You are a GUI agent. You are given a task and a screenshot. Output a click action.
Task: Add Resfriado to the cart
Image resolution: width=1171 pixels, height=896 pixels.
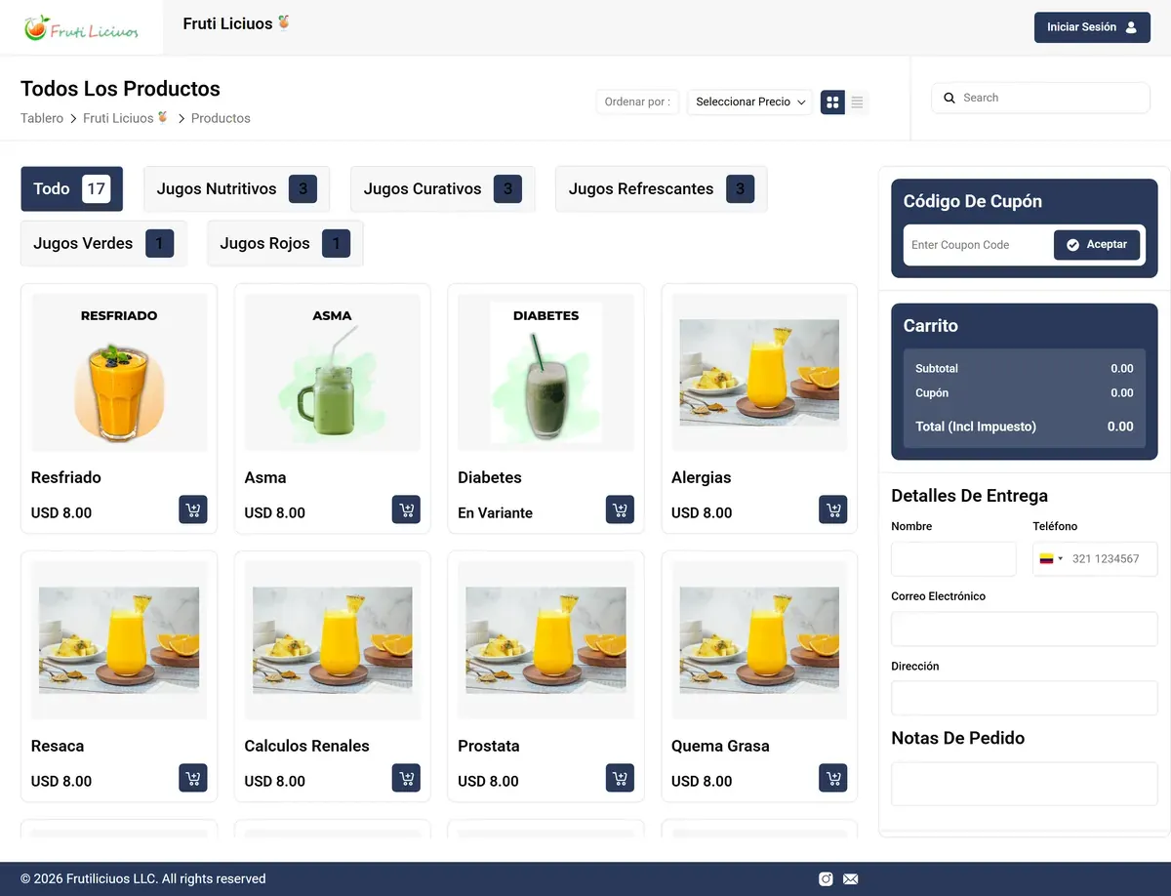[193, 509]
